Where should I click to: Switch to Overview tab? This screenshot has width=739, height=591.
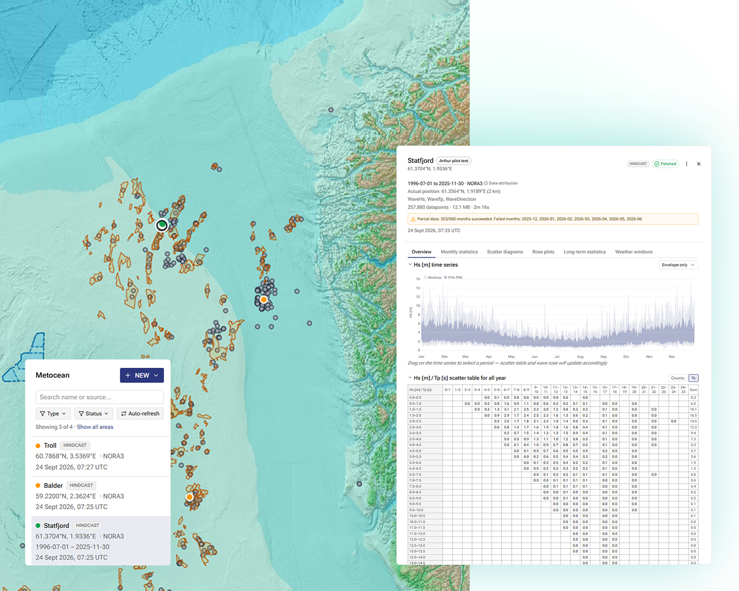click(x=422, y=252)
